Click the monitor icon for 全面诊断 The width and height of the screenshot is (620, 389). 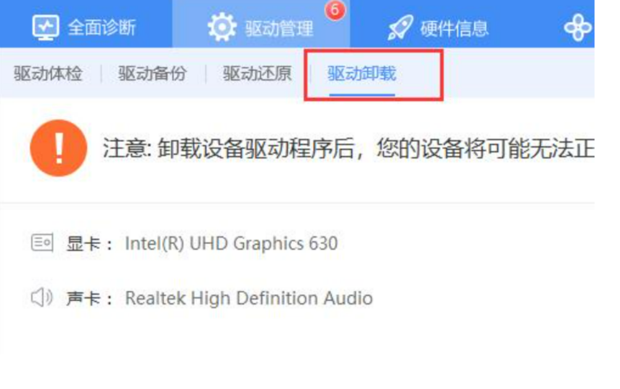tap(46, 27)
